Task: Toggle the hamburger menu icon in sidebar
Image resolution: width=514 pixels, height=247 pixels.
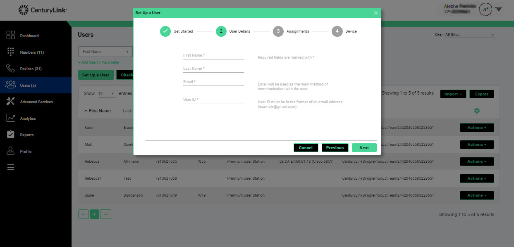Action: click(11, 167)
